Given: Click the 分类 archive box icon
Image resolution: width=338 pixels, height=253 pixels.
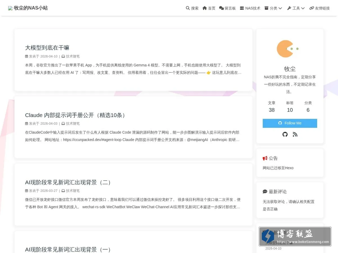Looking at the screenshot, I should point(266,8).
